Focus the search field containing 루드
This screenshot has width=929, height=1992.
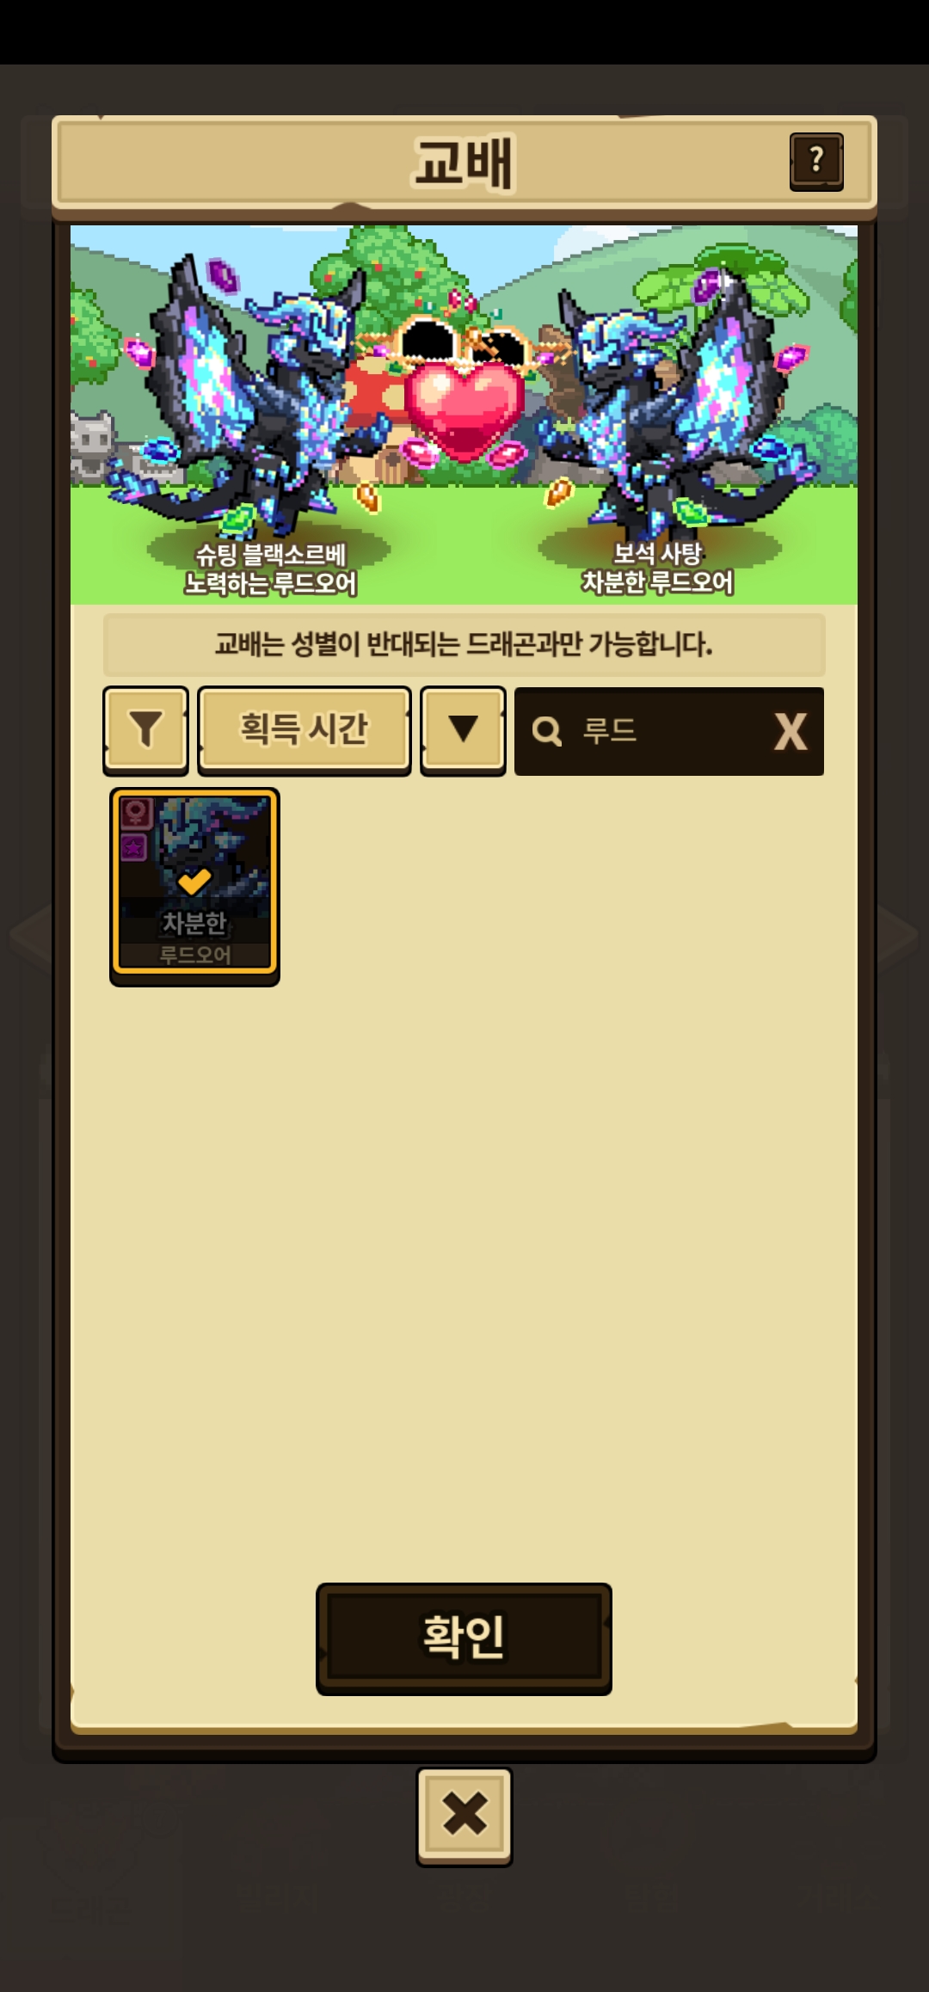[x=669, y=732]
